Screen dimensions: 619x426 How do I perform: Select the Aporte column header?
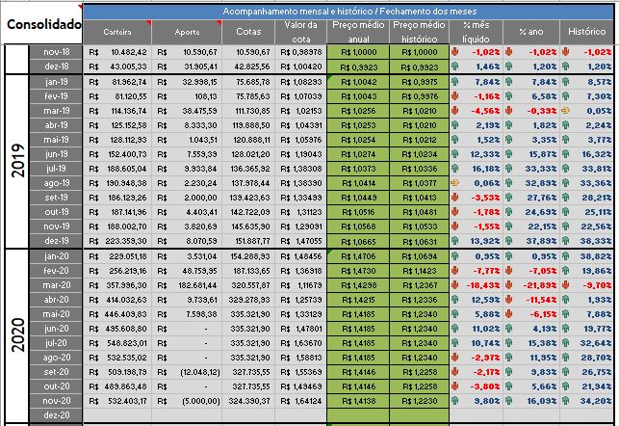[187, 32]
